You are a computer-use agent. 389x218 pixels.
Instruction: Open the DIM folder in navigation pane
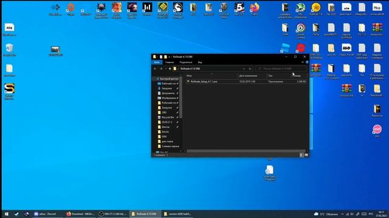(164, 137)
